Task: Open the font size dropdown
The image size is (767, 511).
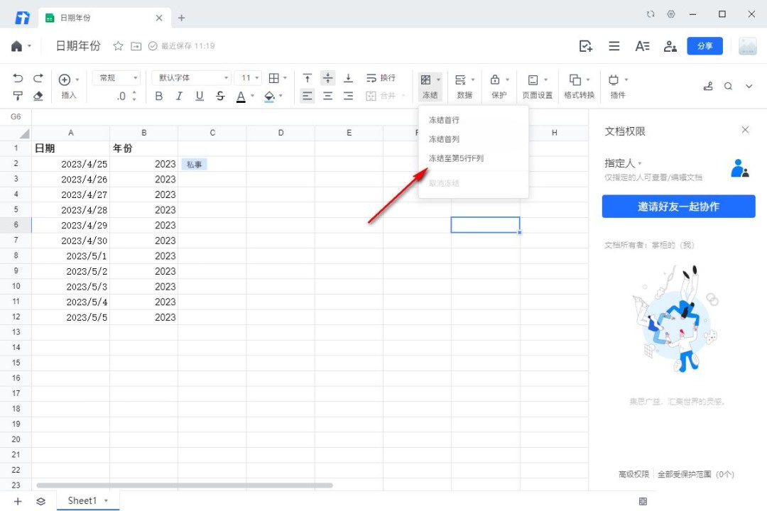Action: pos(250,78)
